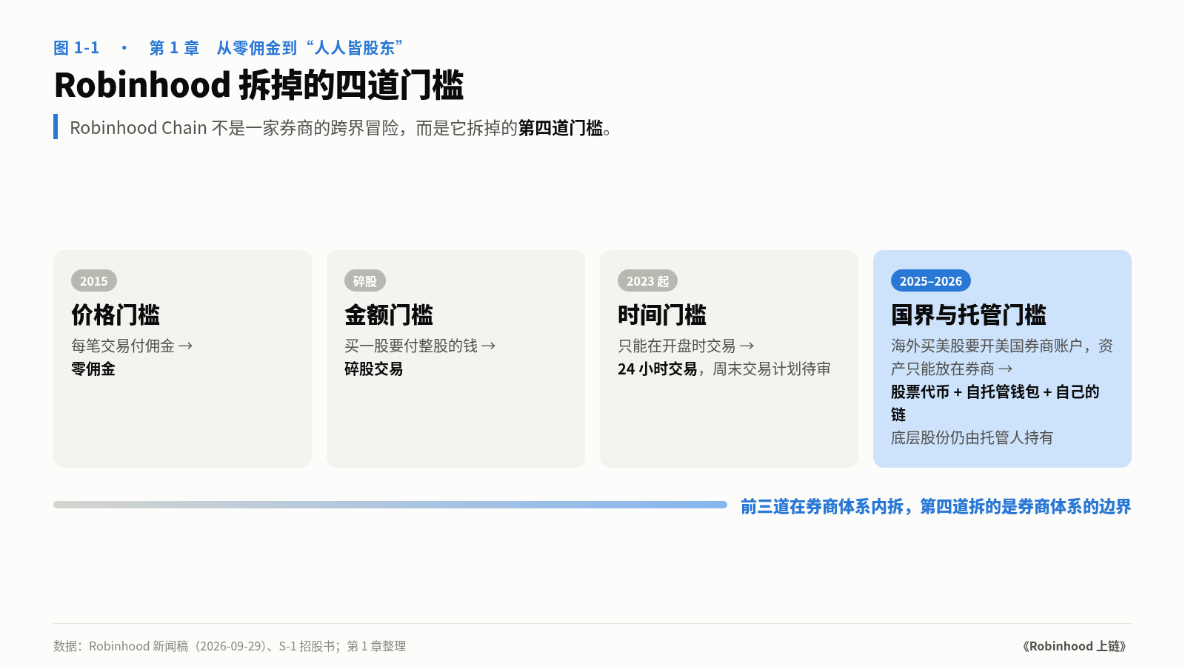This screenshot has width=1185, height=666.
Task: Click the text 每笔交易付佣金 →
Action: (132, 346)
